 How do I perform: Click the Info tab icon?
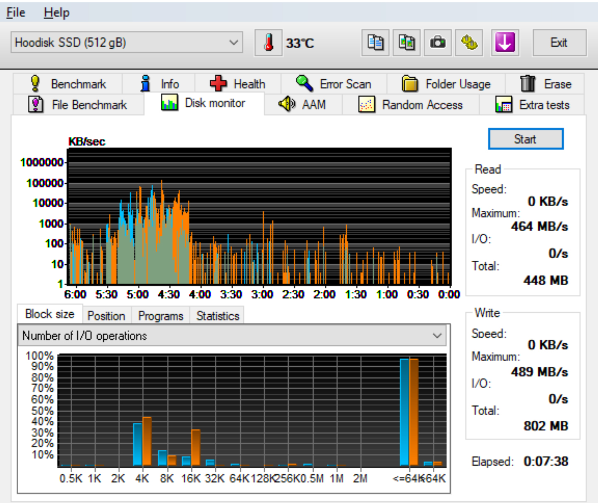click(145, 84)
